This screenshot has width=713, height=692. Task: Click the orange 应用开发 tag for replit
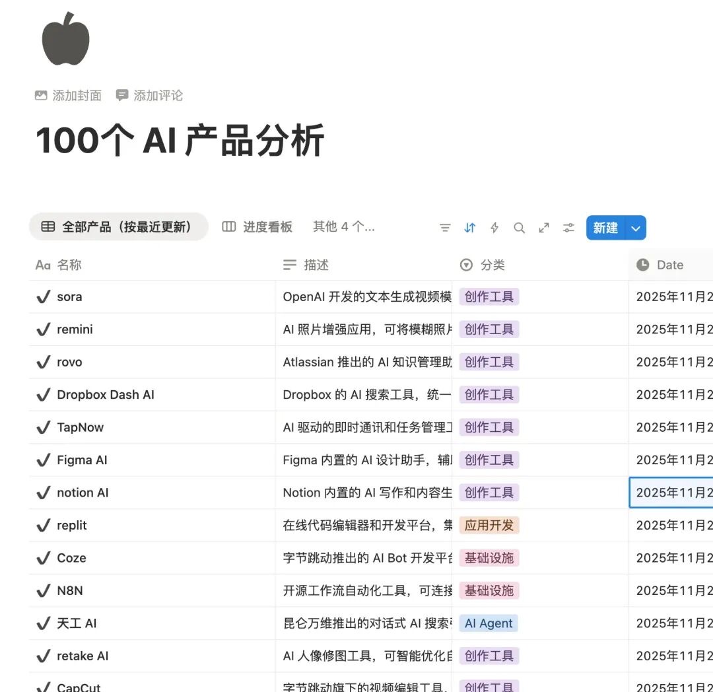(x=489, y=526)
